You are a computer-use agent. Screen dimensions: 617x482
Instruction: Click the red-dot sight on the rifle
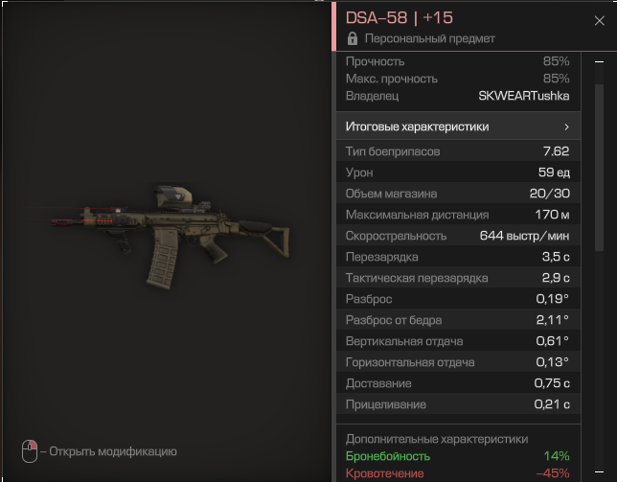click(x=173, y=195)
